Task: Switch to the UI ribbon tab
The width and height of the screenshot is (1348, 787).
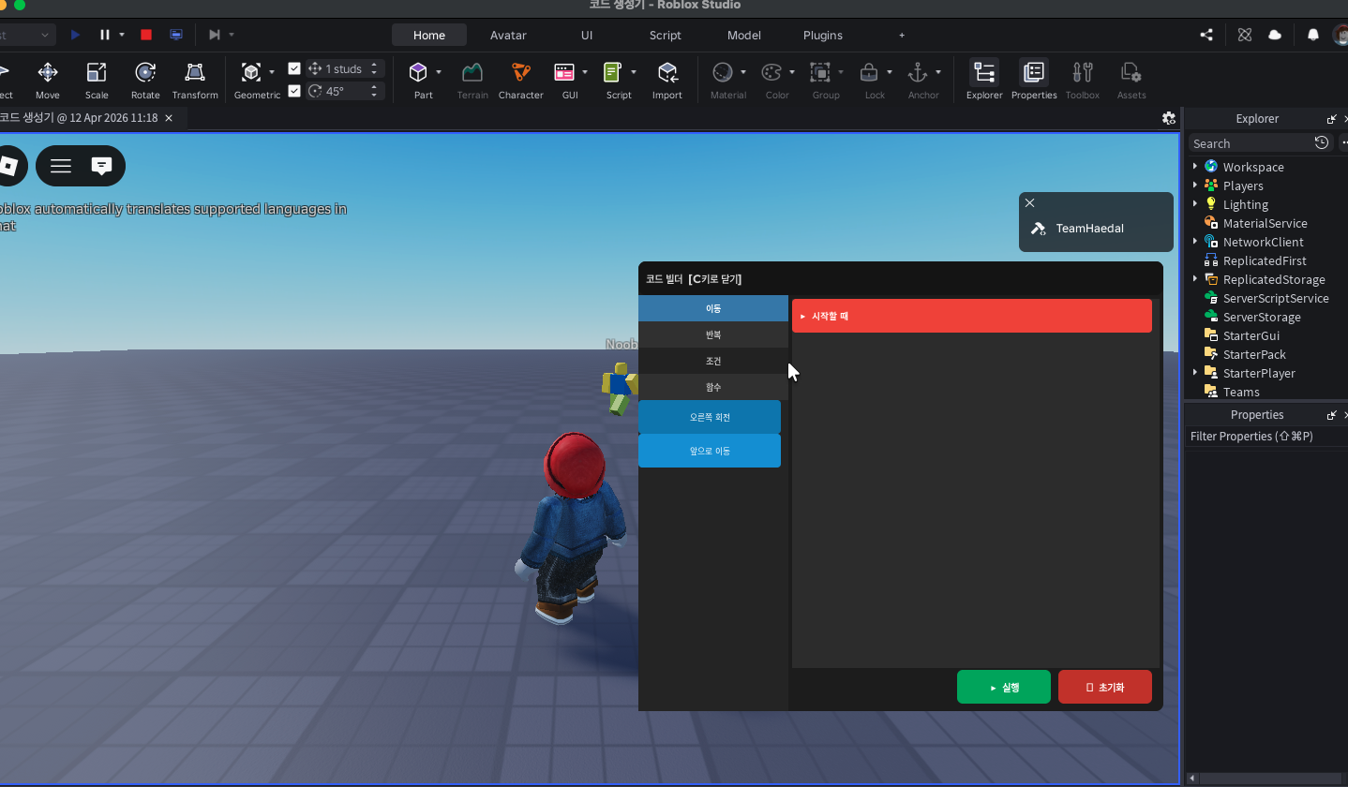Action: click(587, 35)
